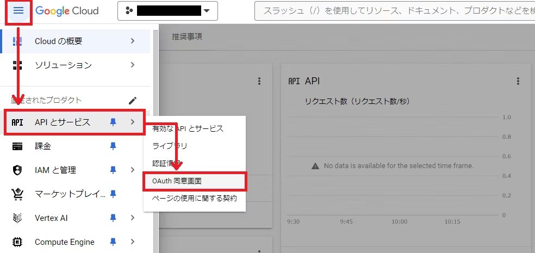Click 9:30 chart axis label
This screenshot has width=535, height=253.
coord(294,221)
